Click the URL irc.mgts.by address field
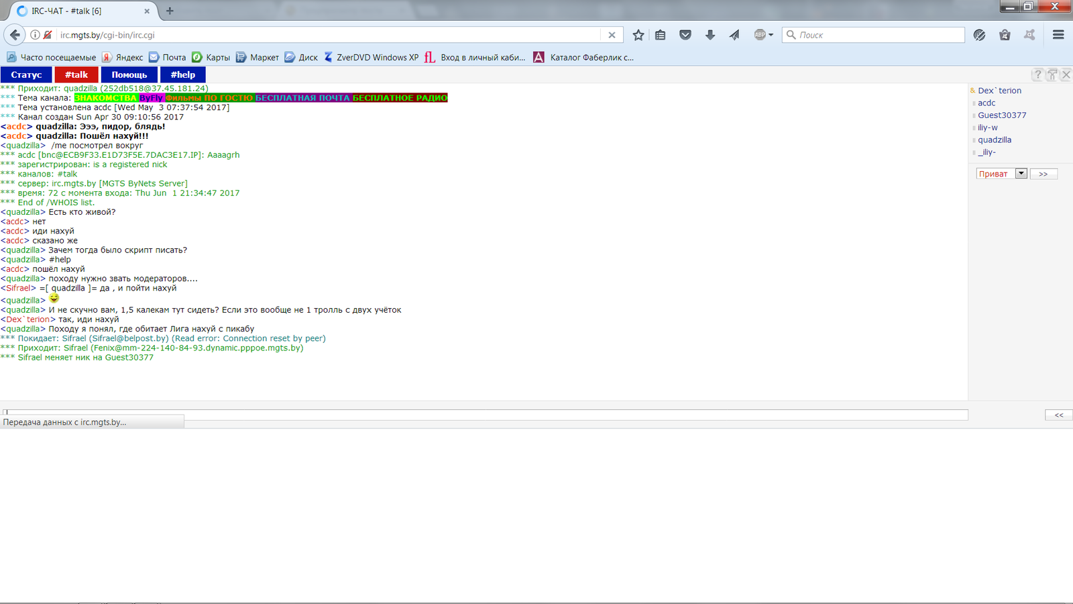1073x604 pixels. click(x=329, y=35)
